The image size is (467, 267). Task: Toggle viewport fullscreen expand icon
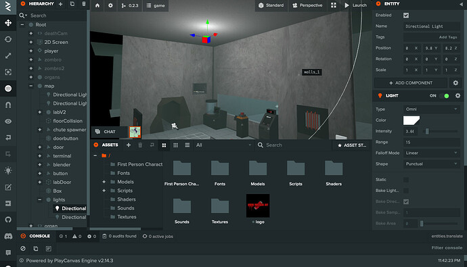pyautogui.click(x=334, y=5)
